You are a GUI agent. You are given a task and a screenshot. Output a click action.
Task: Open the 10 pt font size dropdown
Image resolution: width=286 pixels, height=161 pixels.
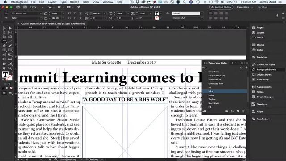point(63,13)
